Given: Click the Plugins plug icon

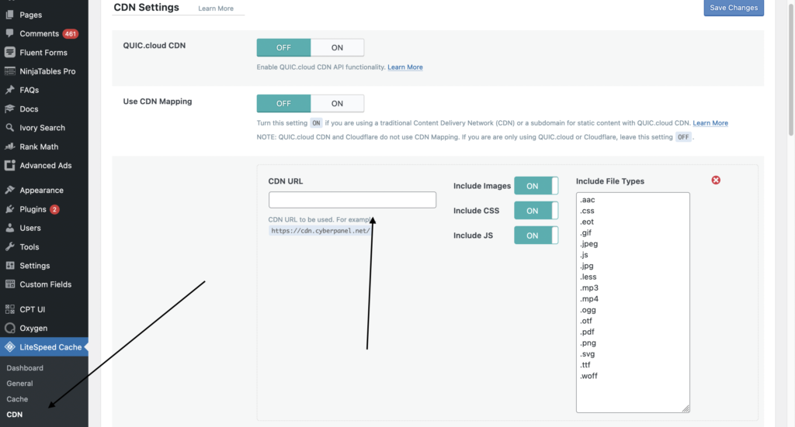Looking at the screenshot, I should point(9,209).
